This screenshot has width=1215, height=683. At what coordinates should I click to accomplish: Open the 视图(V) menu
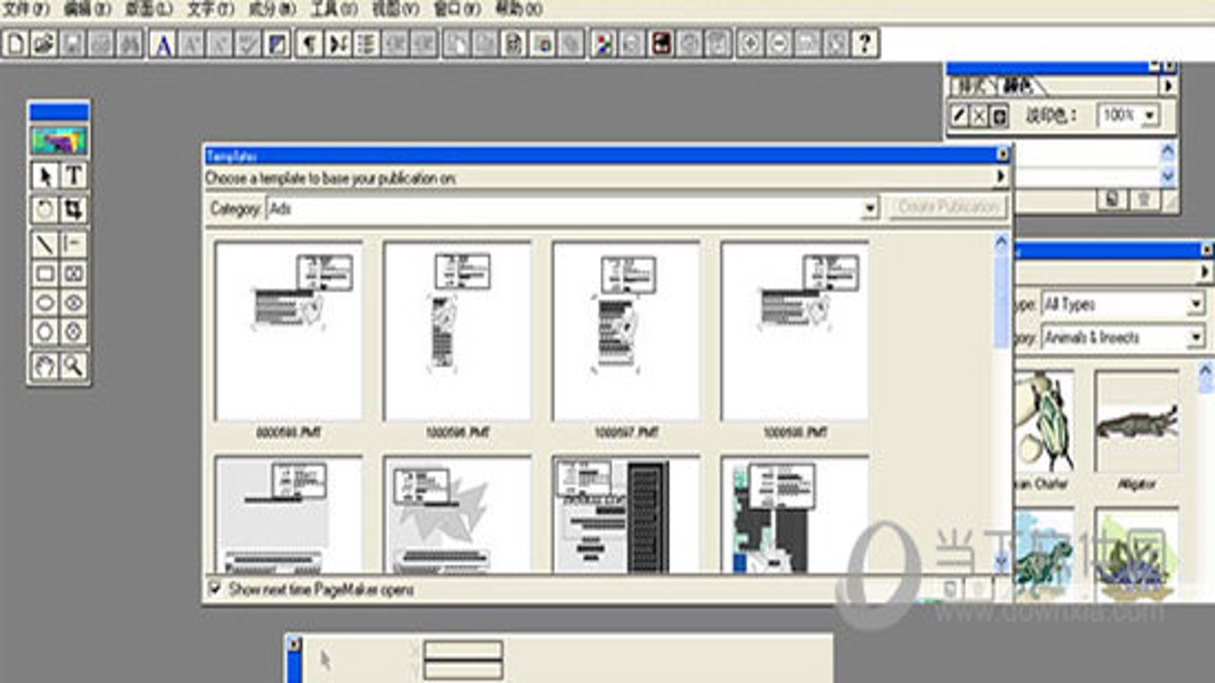coord(395,9)
